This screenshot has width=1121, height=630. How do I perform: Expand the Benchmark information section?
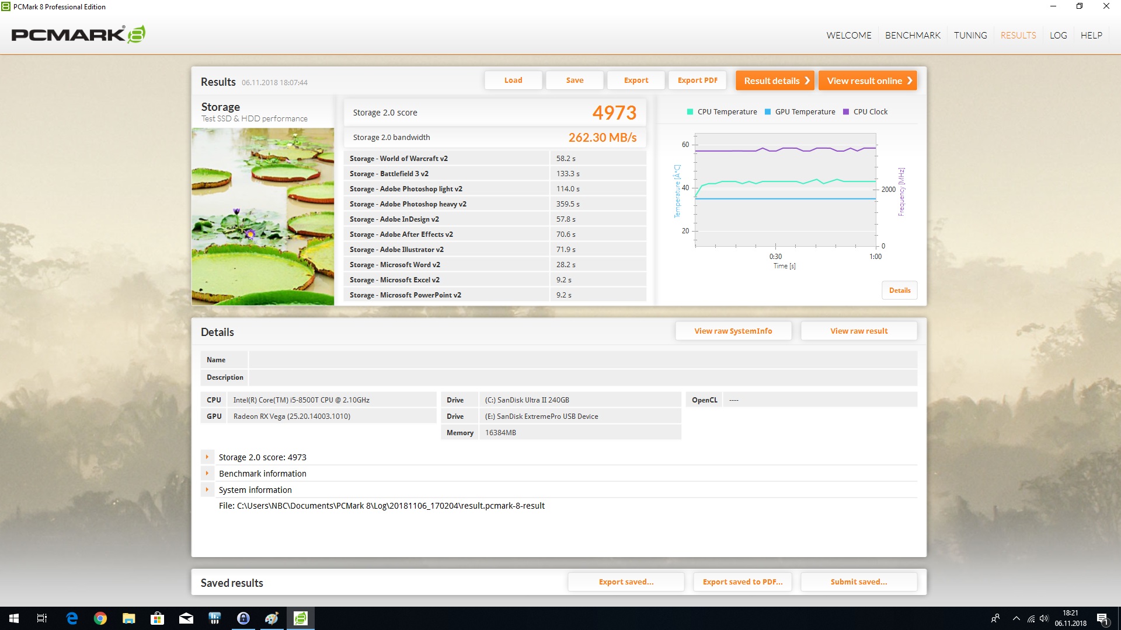tap(207, 474)
